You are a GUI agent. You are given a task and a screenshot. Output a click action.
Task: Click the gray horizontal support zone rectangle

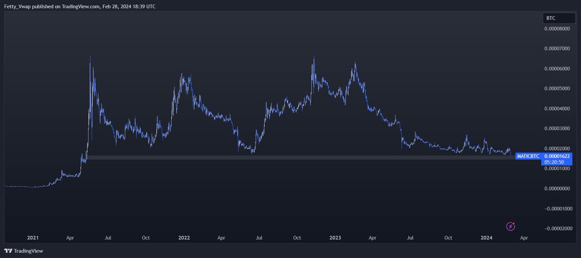tap(300, 158)
